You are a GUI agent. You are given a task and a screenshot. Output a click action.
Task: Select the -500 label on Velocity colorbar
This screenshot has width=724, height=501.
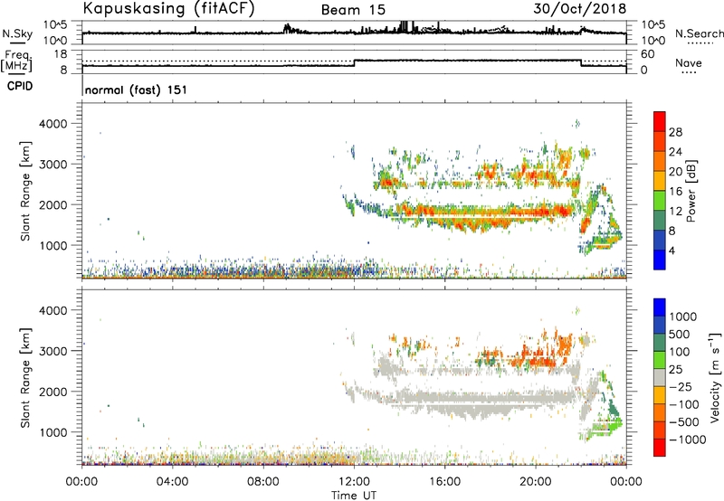click(684, 421)
